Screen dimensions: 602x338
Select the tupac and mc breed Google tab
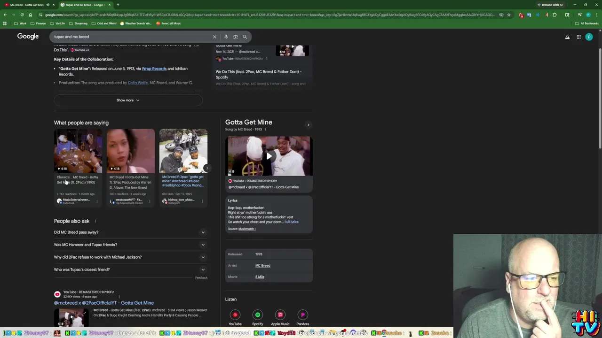[x=85, y=5]
